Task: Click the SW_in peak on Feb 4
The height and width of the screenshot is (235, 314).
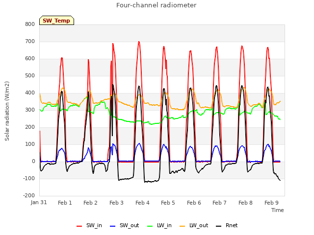Action: click(x=139, y=42)
